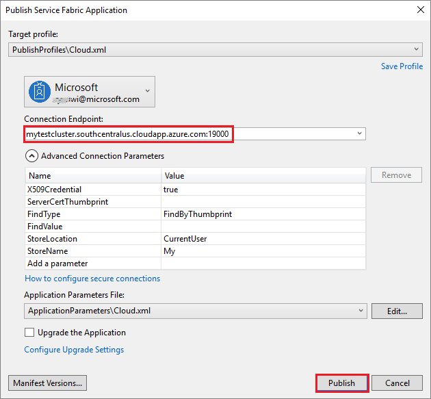This screenshot has width=431, height=399.
Task: Select the X509Credential parameter row
Action: click(x=196, y=190)
